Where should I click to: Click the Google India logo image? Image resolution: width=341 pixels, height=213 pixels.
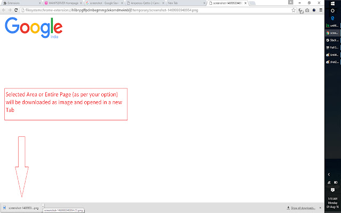click(34, 28)
